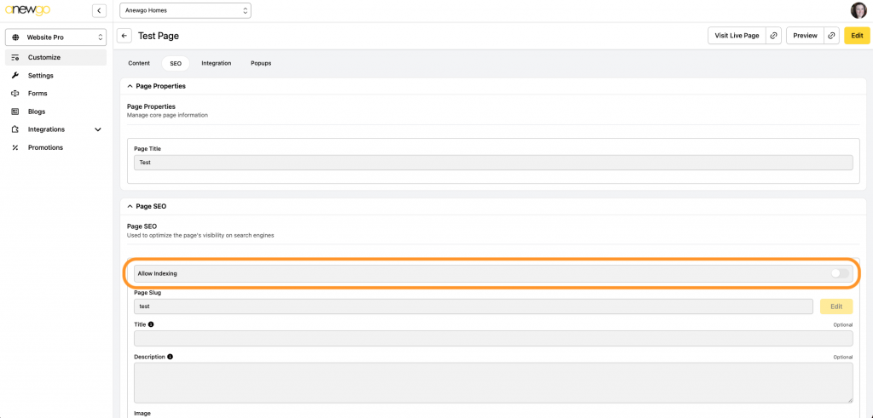This screenshot has height=418, width=873.
Task: Click the info icon next to Description
Action: pos(171,357)
